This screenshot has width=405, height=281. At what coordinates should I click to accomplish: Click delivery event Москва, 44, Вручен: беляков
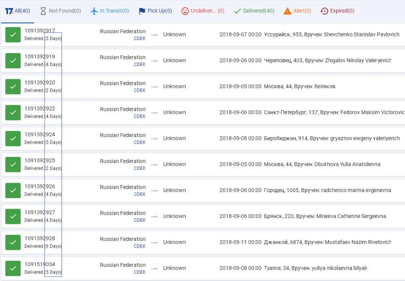(x=277, y=87)
